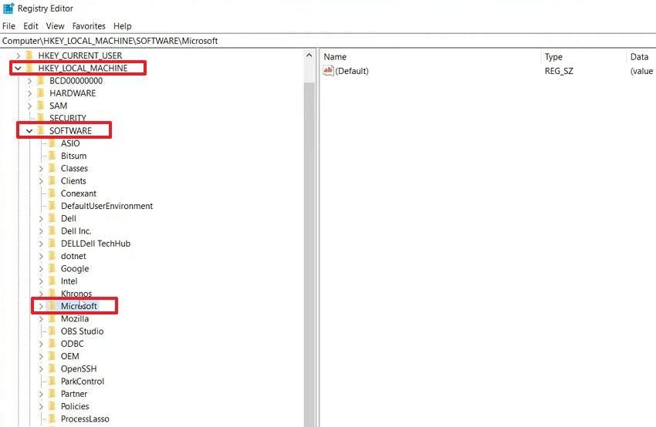Image resolution: width=656 pixels, height=427 pixels.
Task: Expand the dotnet key chevron
Action: (41, 256)
